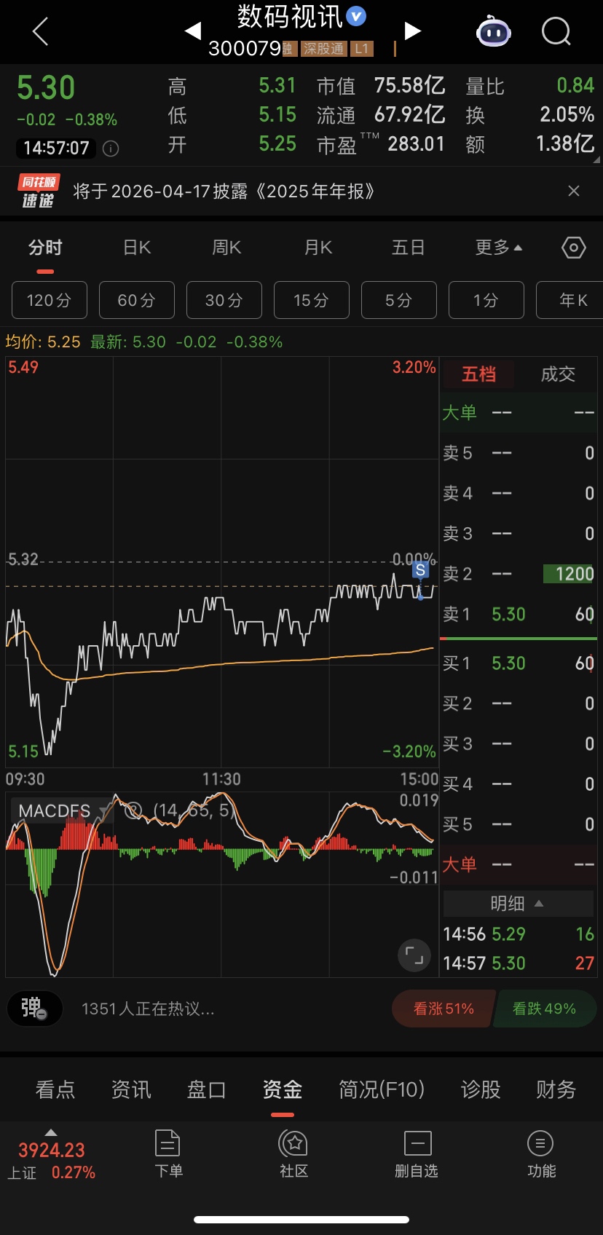Viewport: 603px width, 1235px height.
Task: Tap the L1 level tag
Action: (361, 49)
